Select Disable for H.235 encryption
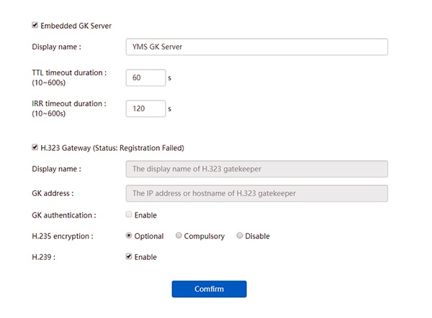432x318 pixels. click(x=240, y=235)
